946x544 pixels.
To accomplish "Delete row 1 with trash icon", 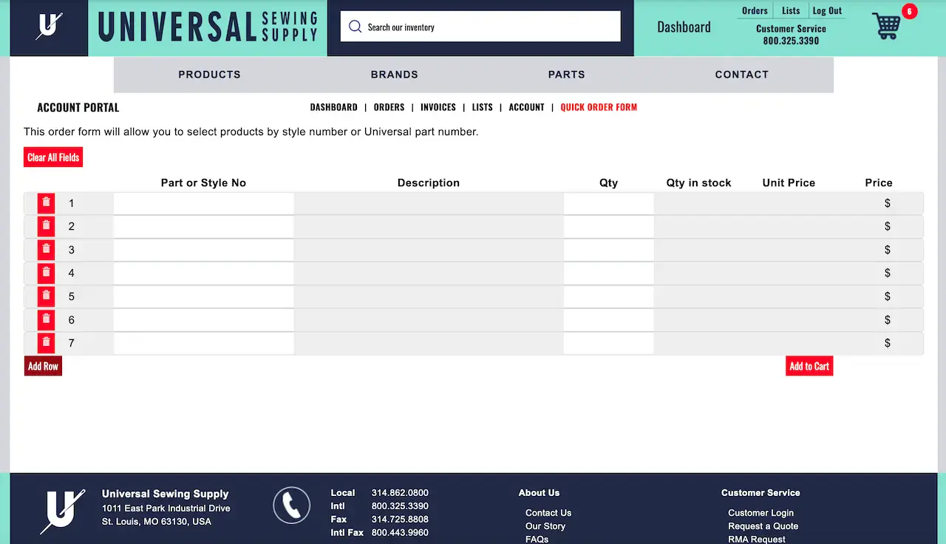I will coord(46,203).
